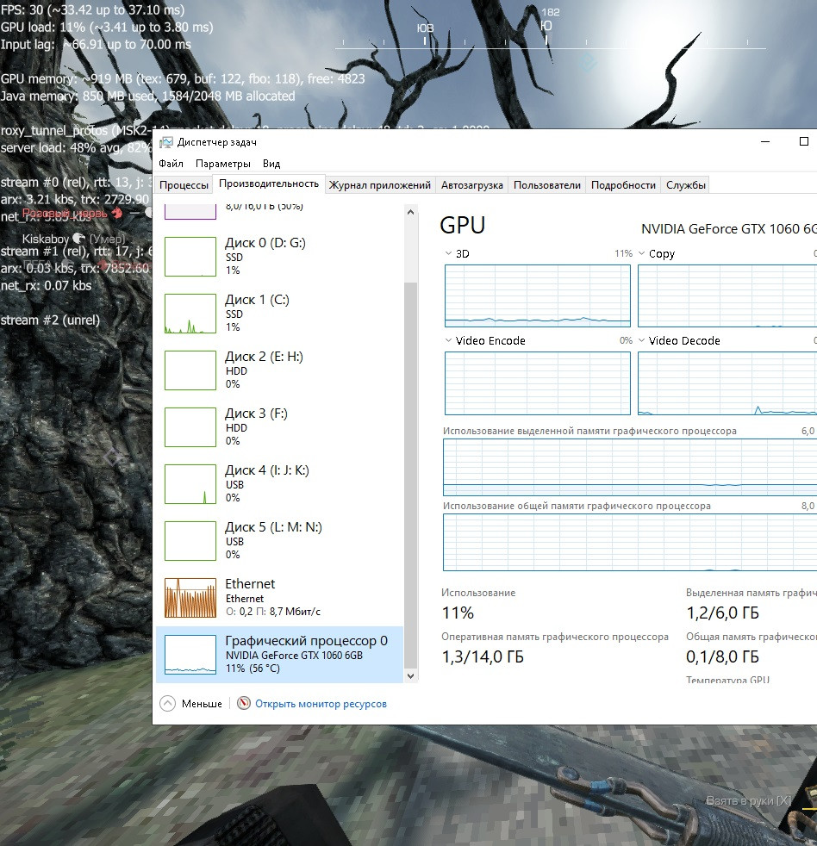817x846 pixels.
Task: Switch to the Подробности tab
Action: (623, 185)
